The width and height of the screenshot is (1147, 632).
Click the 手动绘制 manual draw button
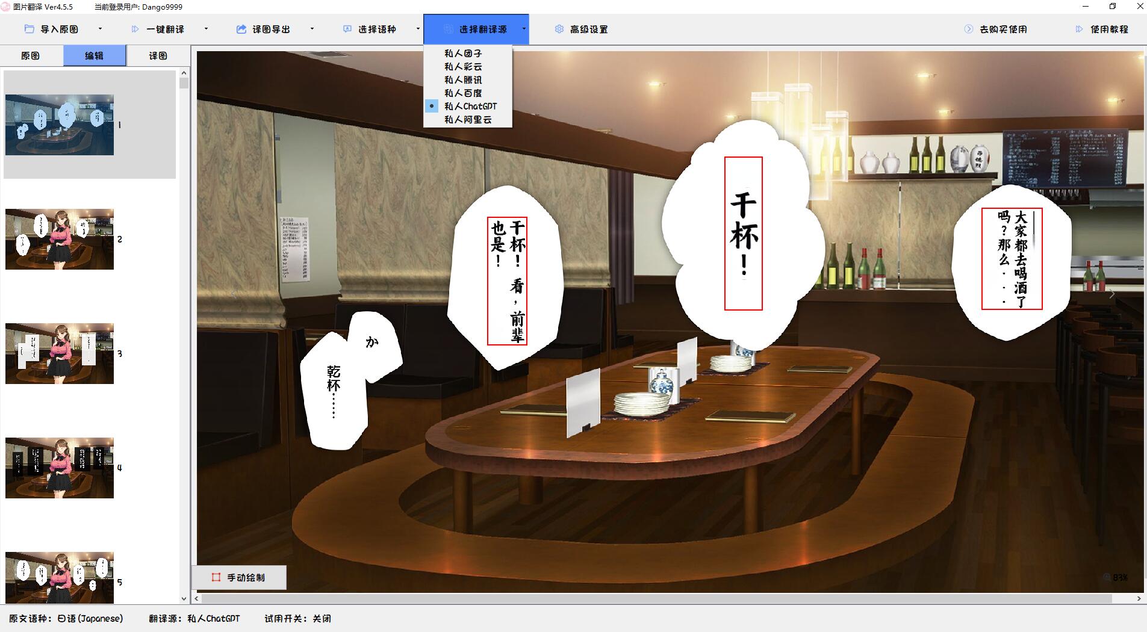(239, 577)
